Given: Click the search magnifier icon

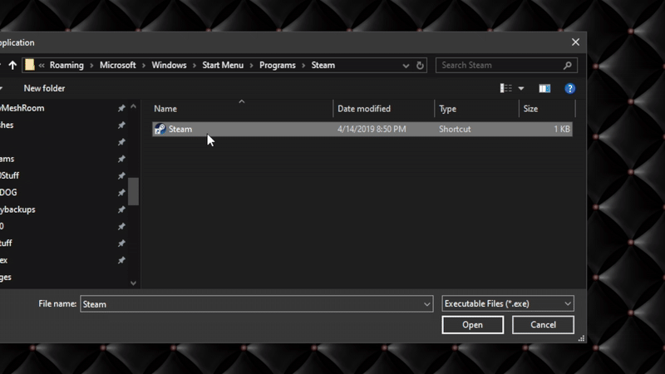Looking at the screenshot, I should (x=568, y=66).
